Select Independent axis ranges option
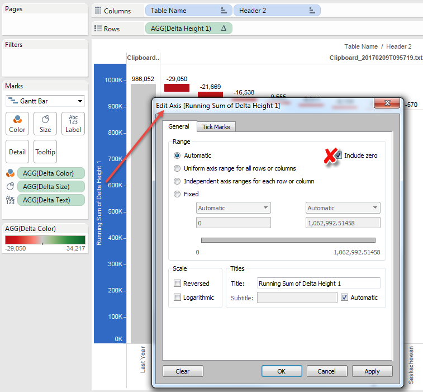The height and width of the screenshot is (392, 423). 177,181
